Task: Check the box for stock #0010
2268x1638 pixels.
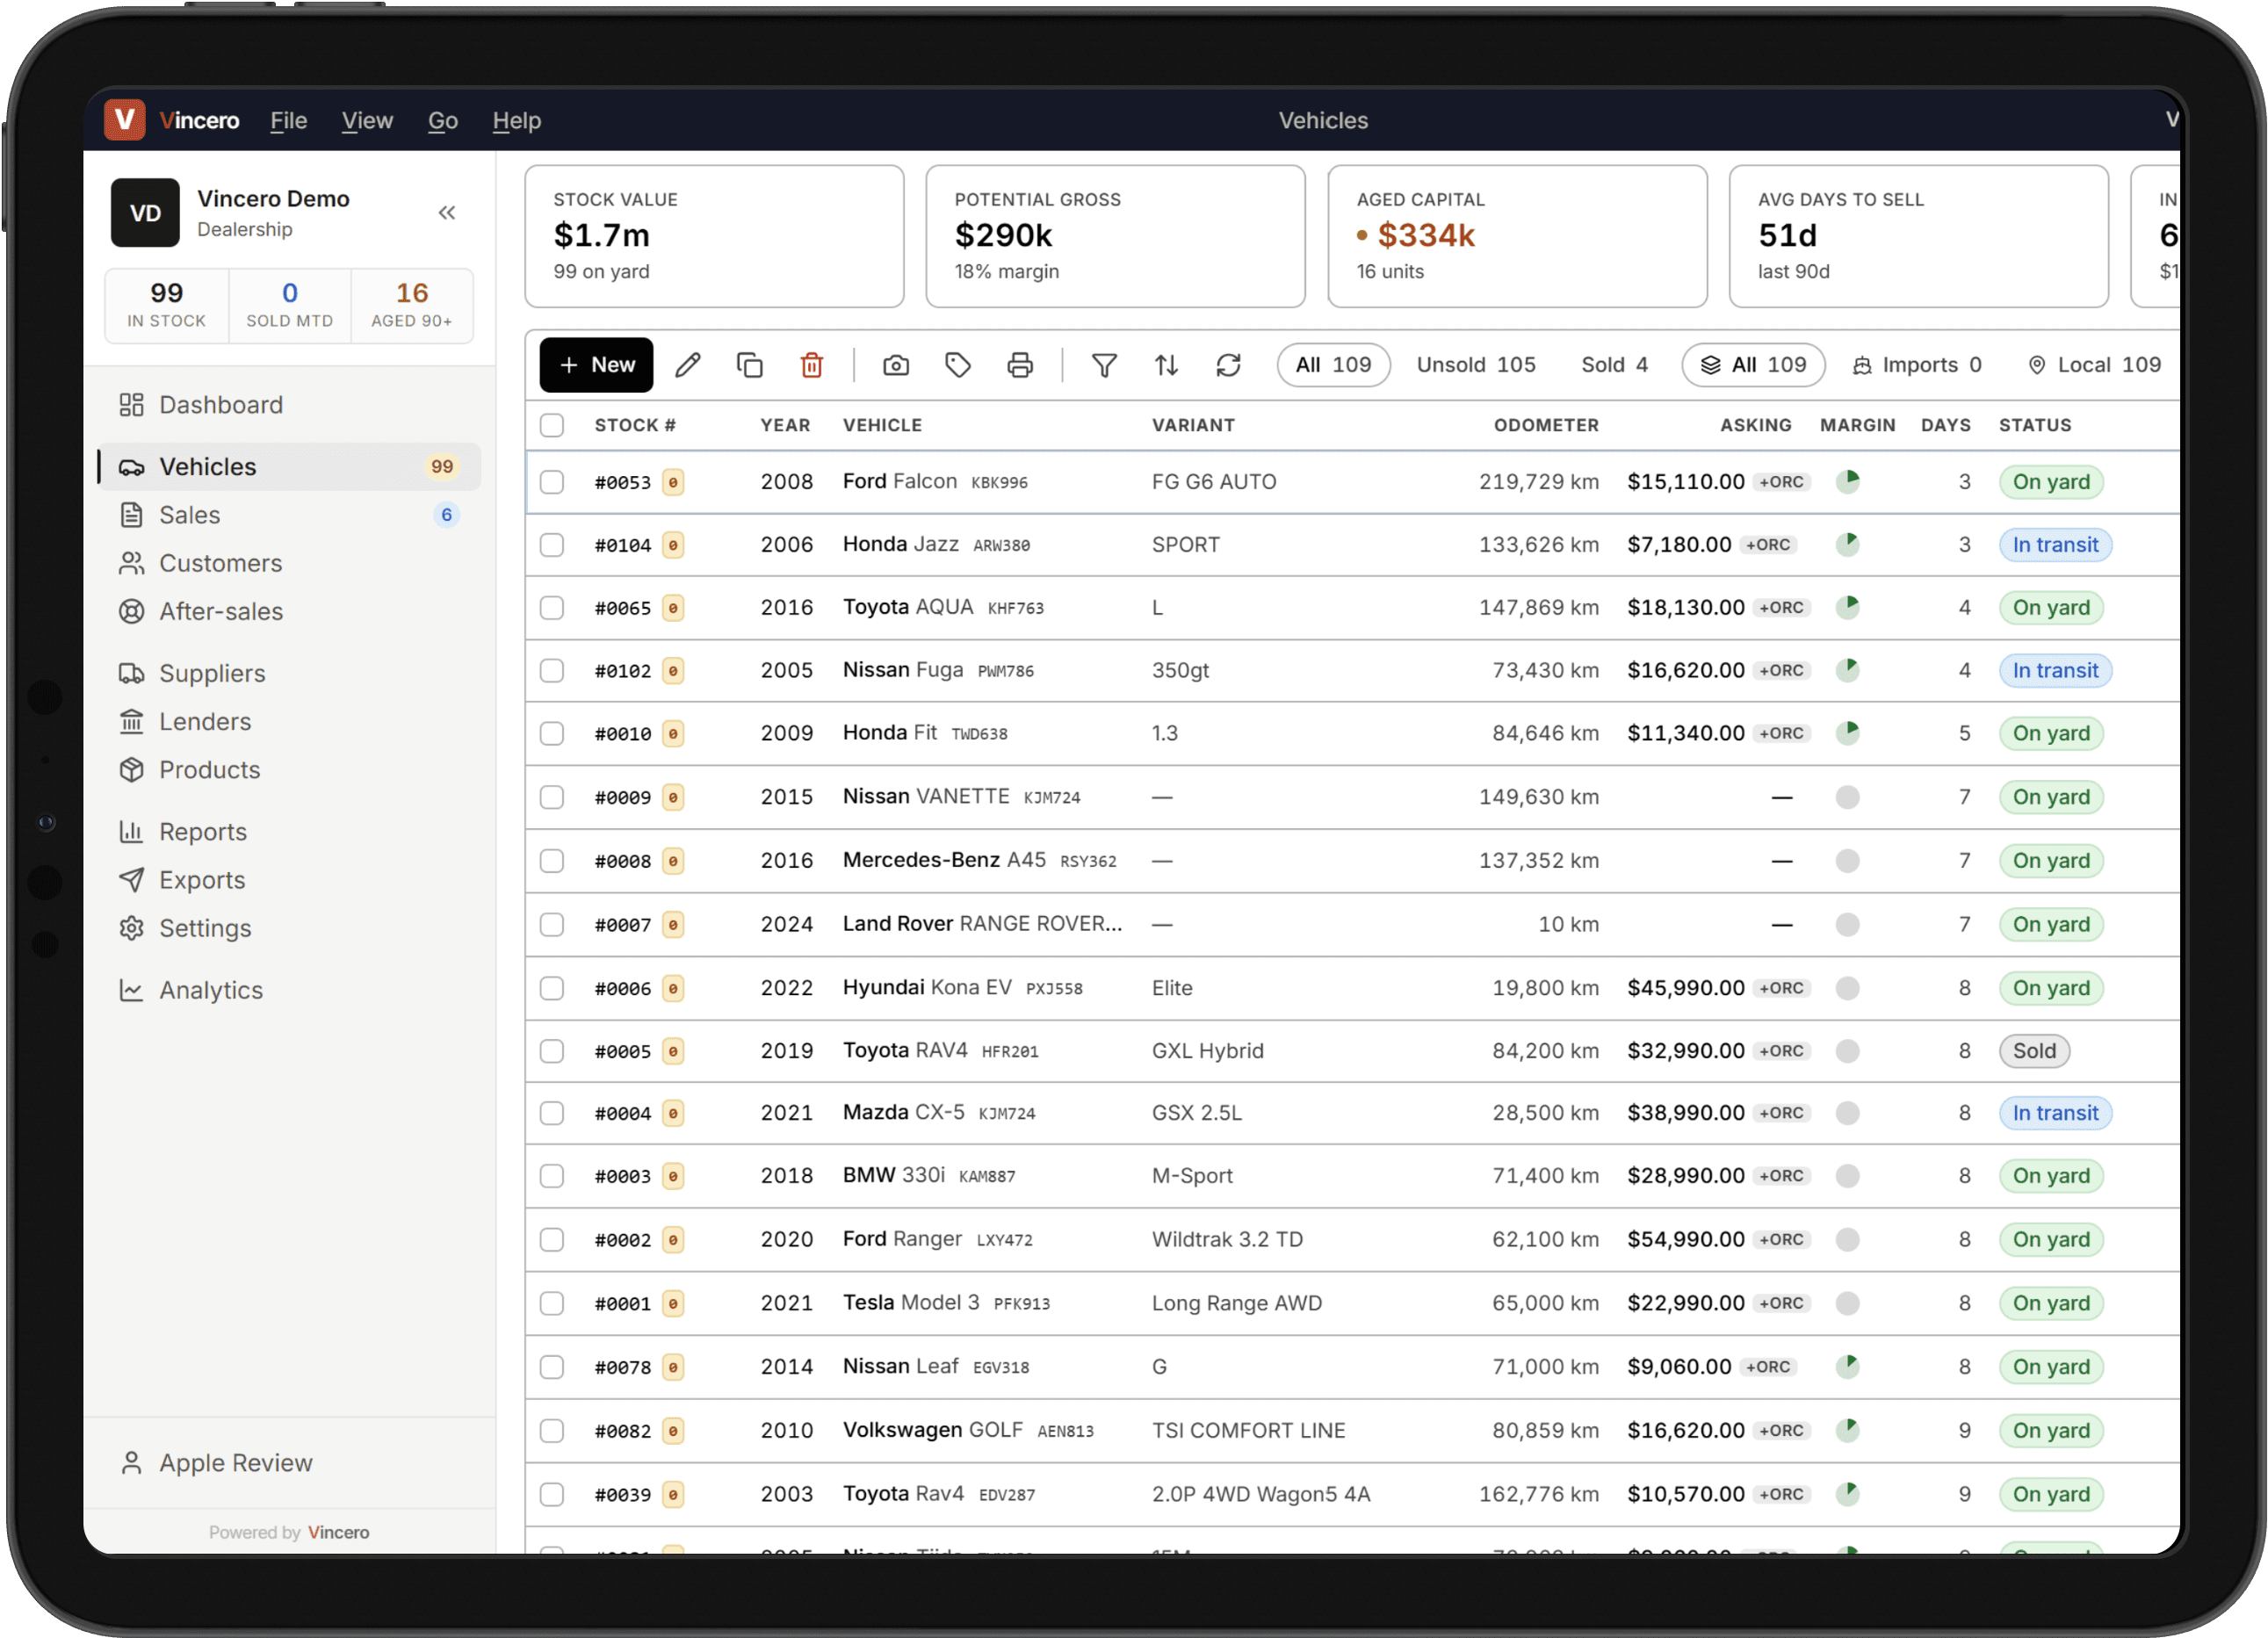Action: (x=552, y=733)
